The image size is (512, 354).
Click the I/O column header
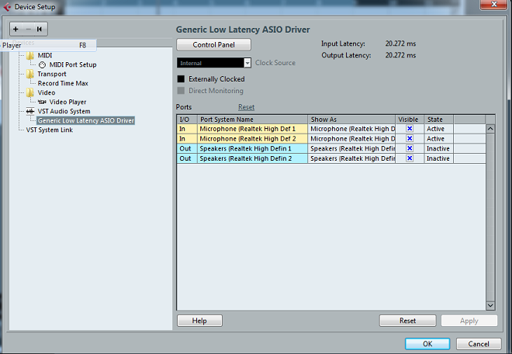pos(187,120)
